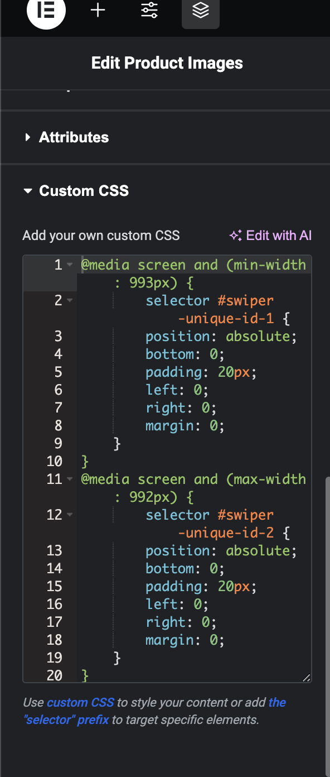330x777 pixels.
Task: Open the custom CSS help link
Action: 80,702
